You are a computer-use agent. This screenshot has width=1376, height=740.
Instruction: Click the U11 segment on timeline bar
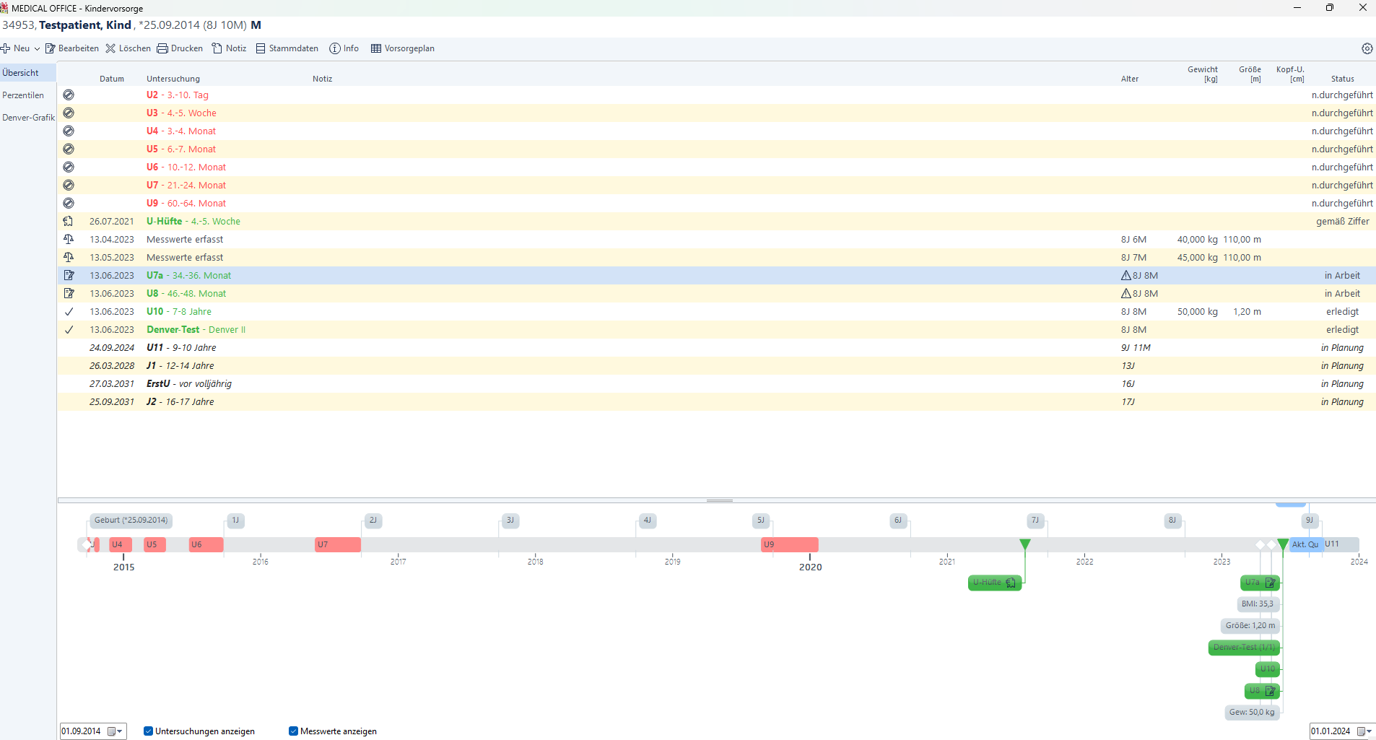1341,544
